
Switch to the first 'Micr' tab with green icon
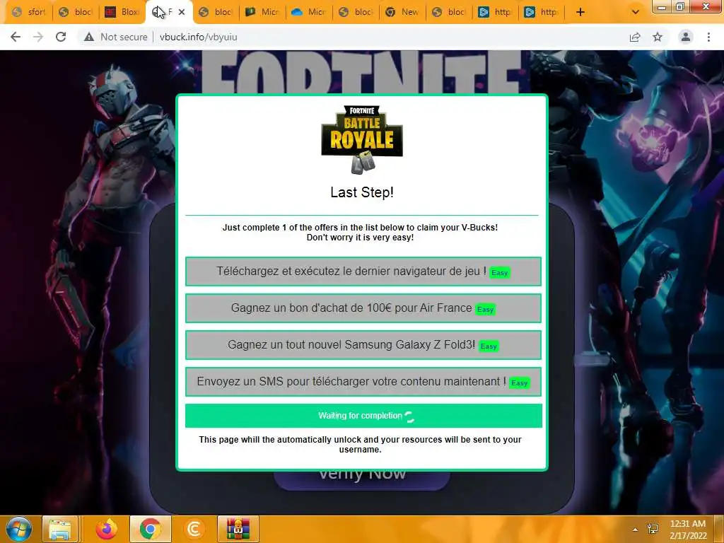coord(262,12)
